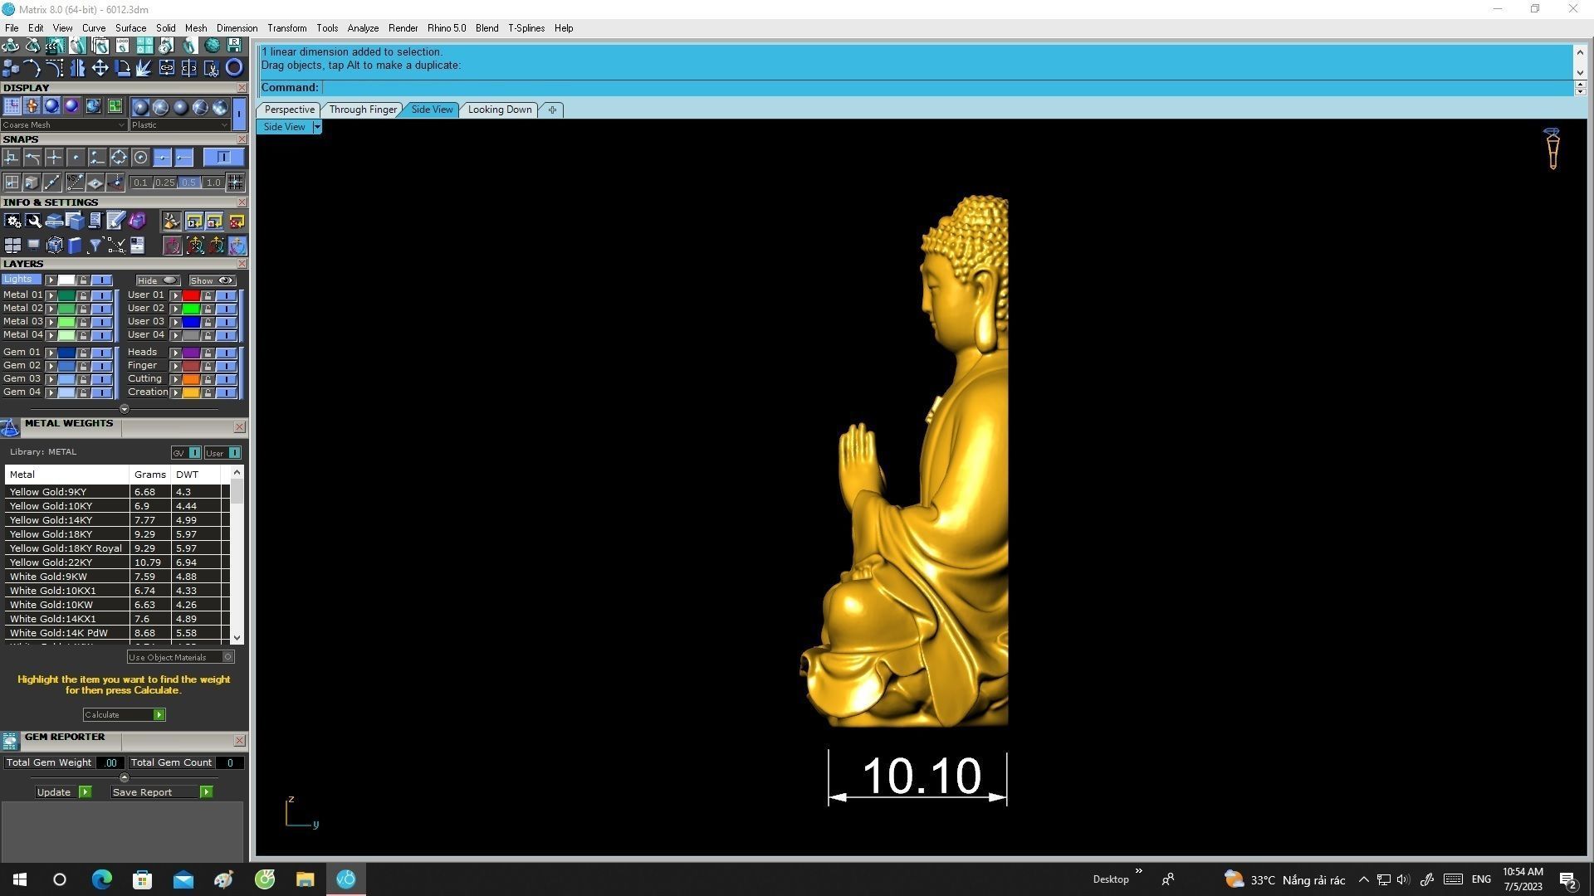Click the Calculate button
This screenshot has height=896, width=1594.
[x=124, y=715]
